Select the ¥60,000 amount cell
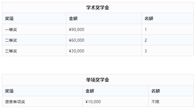The height and width of the screenshot is (108, 195). point(104,40)
